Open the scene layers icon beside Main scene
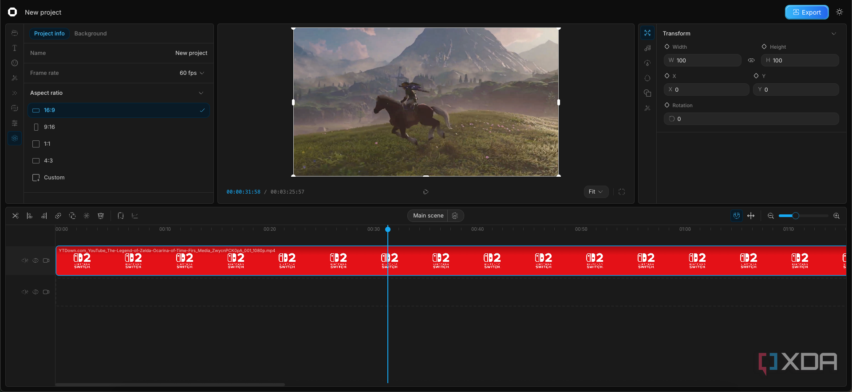Screen dimensions: 852x392 click(x=455, y=216)
